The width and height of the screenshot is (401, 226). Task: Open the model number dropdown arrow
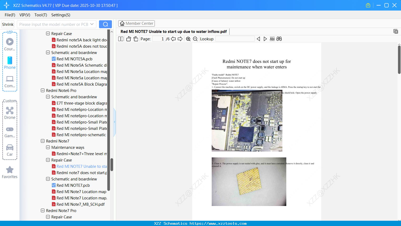92,24
